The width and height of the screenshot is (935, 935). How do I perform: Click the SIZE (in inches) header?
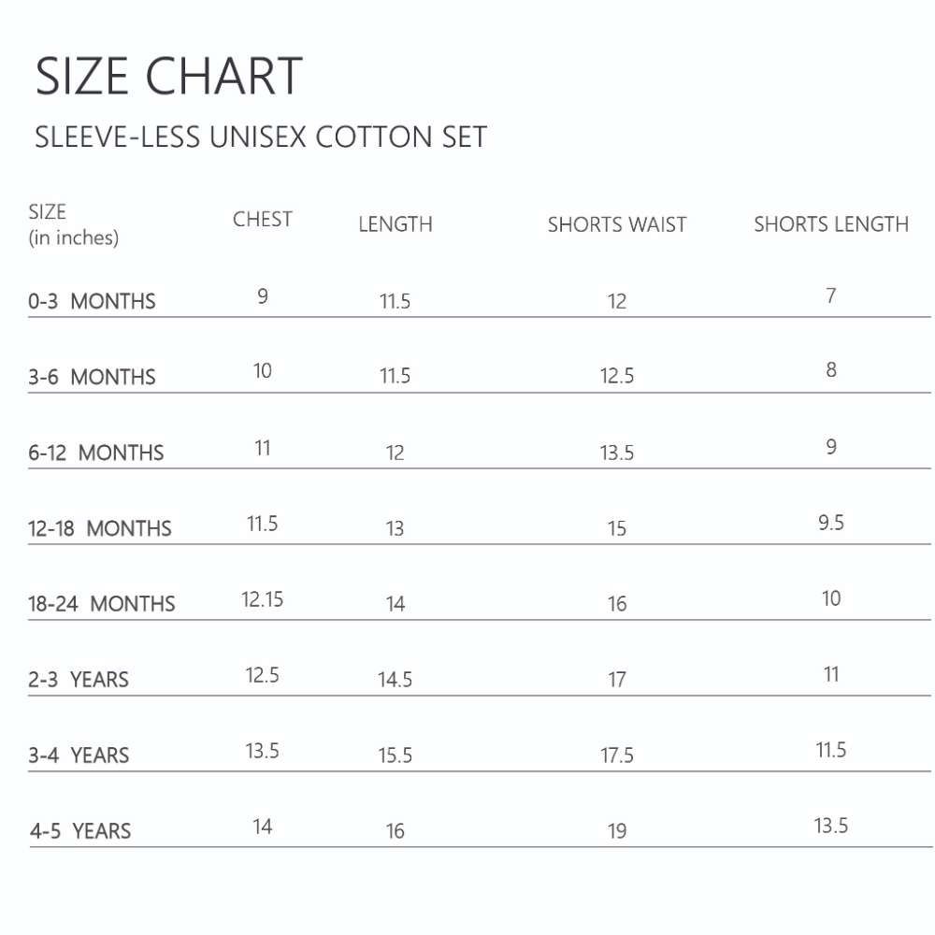(73, 224)
